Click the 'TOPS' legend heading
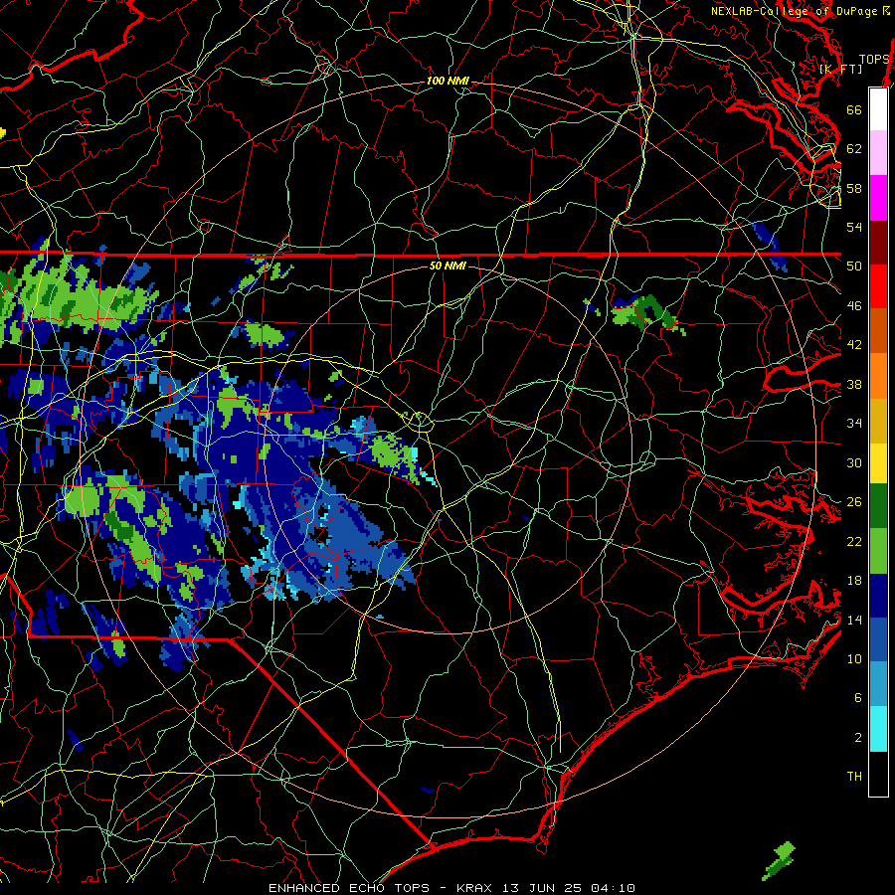 coord(874,60)
